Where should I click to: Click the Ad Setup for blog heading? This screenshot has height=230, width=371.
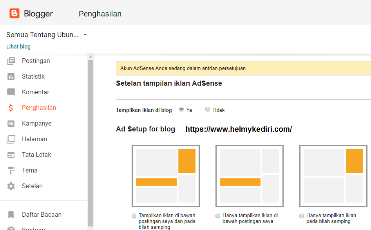(145, 129)
